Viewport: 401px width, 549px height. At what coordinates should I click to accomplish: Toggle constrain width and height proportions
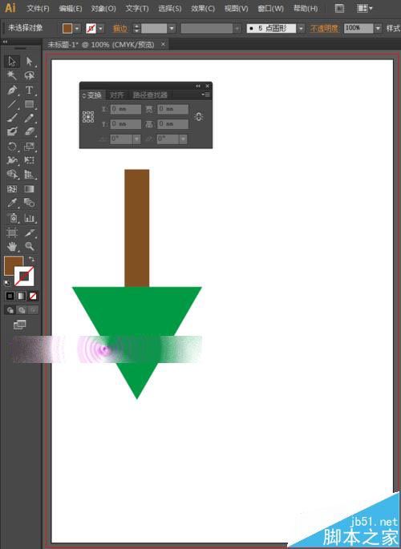pyautogui.click(x=199, y=116)
